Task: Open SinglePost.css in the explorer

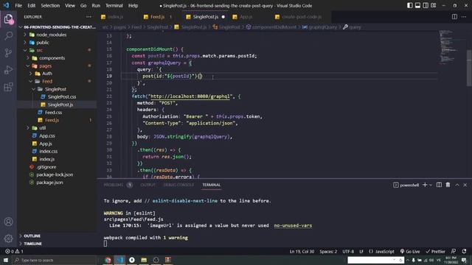Action: (62, 96)
